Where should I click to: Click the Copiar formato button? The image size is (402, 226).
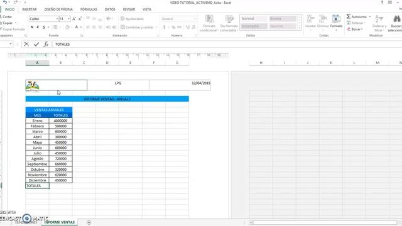click(x=12, y=30)
